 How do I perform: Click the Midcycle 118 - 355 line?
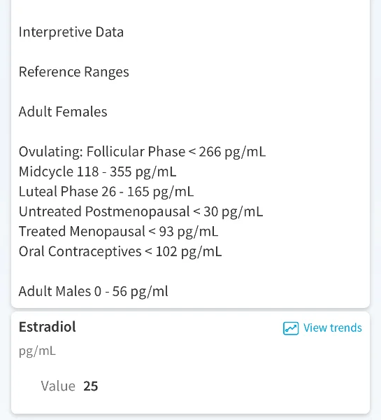(97, 171)
